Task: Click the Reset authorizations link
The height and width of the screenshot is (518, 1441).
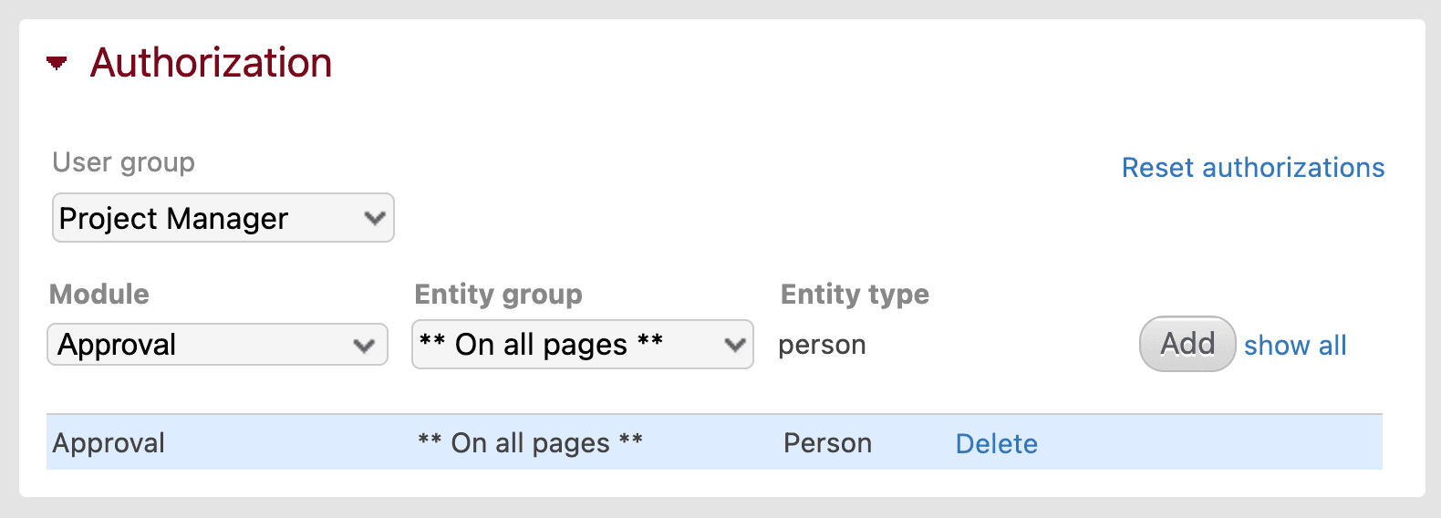Action: click(1252, 168)
